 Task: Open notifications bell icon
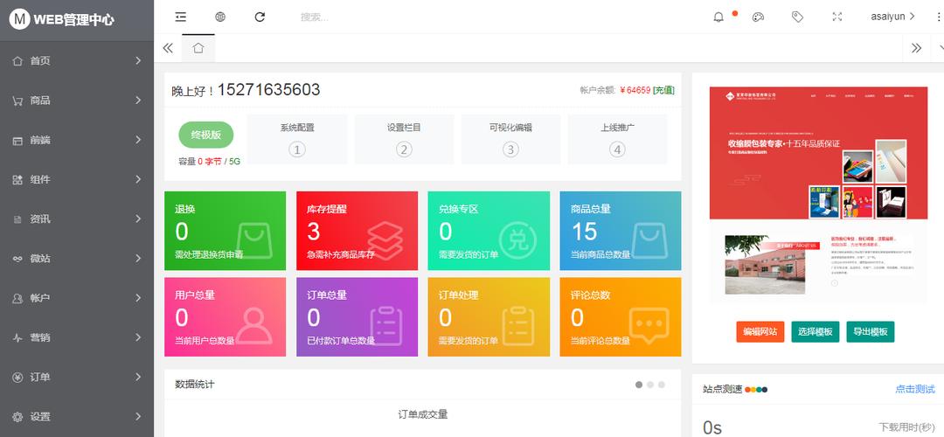pyautogui.click(x=718, y=17)
